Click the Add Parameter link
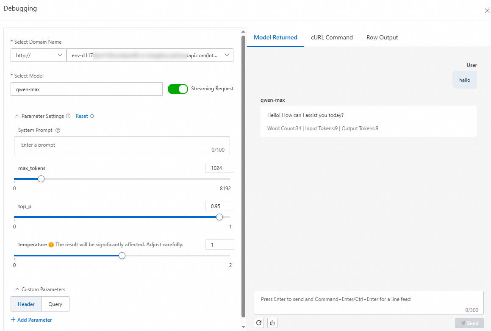491x331 pixels. pos(31,320)
